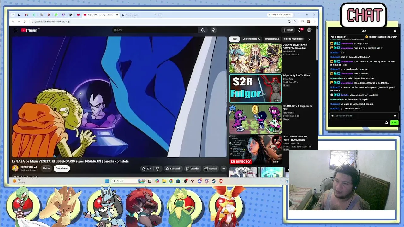Image resolution: width=404 pixels, height=227 pixels.
Task: Start voice search with the microphone icon
Action: tap(213, 30)
